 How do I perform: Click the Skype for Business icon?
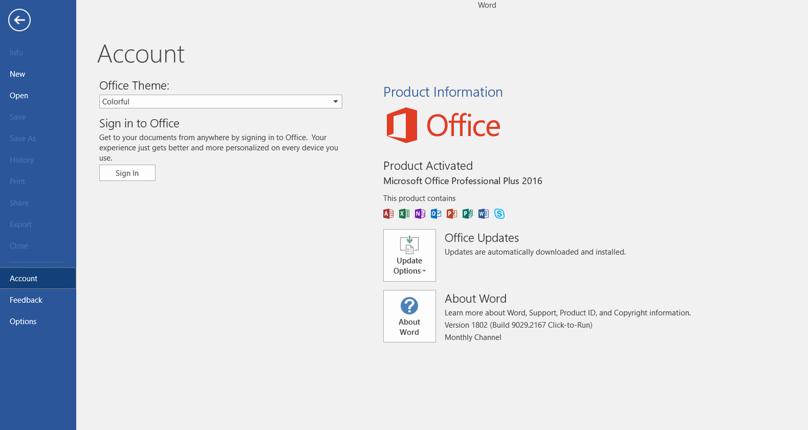click(499, 214)
